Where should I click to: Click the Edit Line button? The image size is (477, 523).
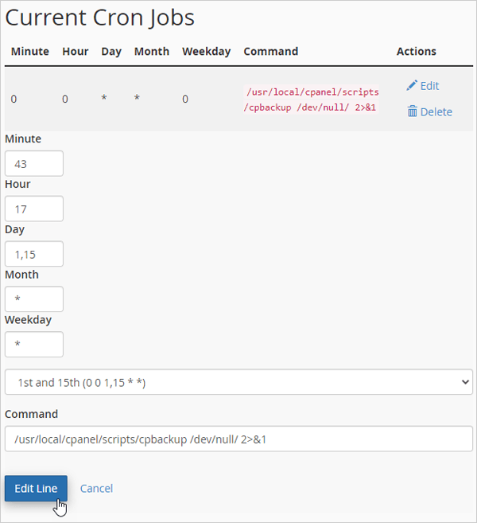(36, 488)
